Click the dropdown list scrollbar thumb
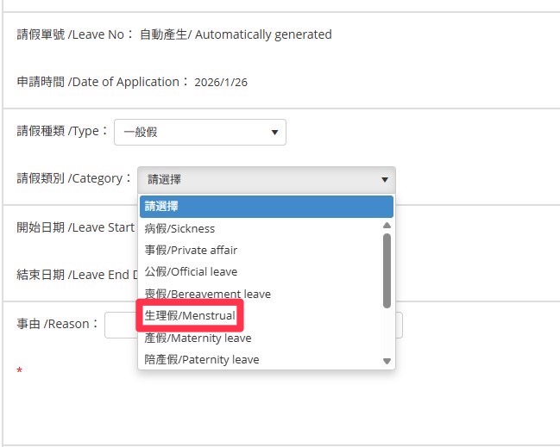The image size is (560, 447). point(387,270)
